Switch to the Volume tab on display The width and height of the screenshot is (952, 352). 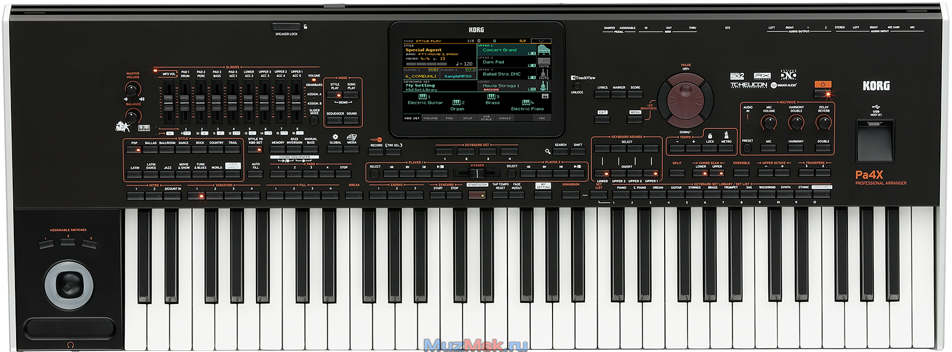click(x=431, y=118)
